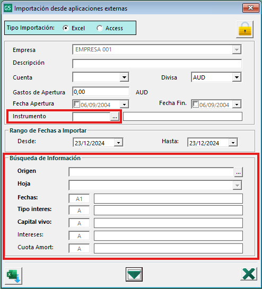Click the Excel import icon at bottom left

tap(13, 276)
